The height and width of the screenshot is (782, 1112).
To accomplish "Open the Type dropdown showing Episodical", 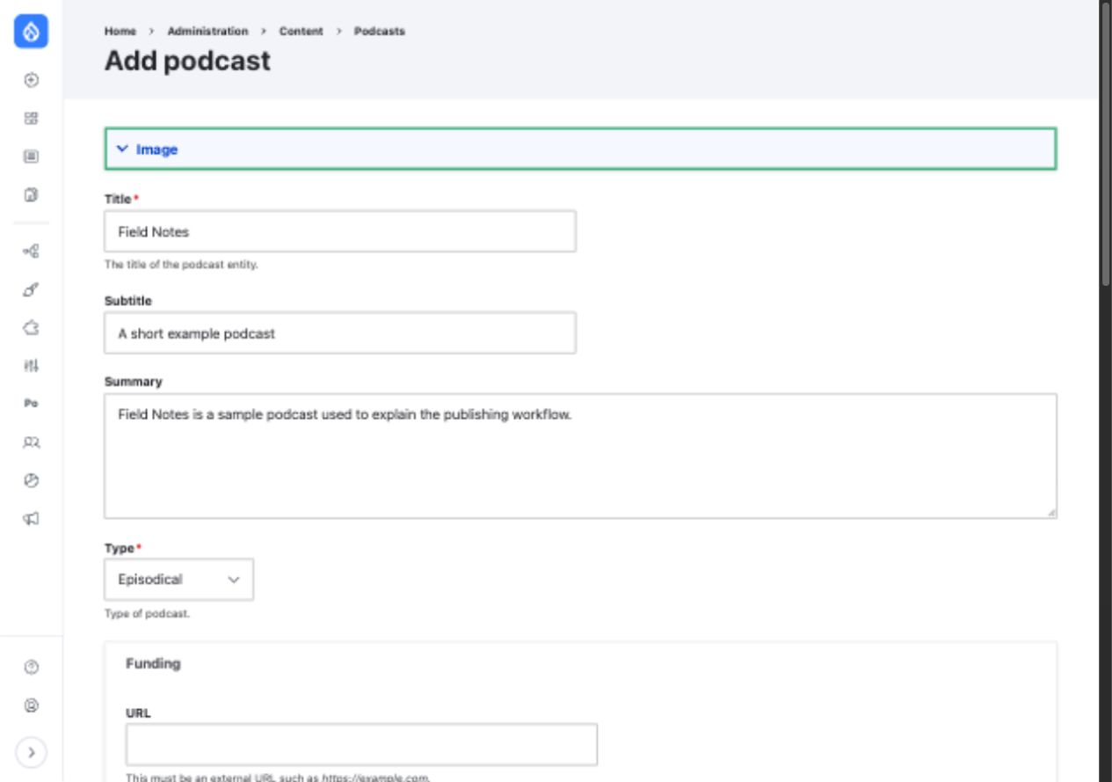I will click(179, 580).
